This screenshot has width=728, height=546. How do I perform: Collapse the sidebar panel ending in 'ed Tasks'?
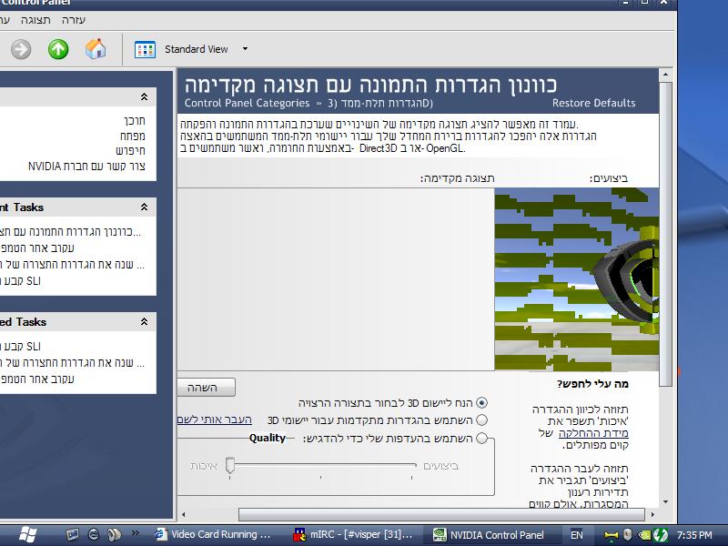[x=145, y=321]
